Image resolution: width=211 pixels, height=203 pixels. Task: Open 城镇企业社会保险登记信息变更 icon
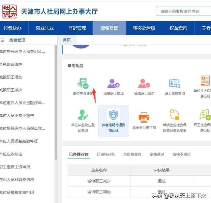point(174,115)
